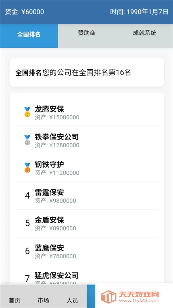Click the gold medal icon beside 龙腾安保
This screenshot has width=173, height=308.
click(27, 112)
